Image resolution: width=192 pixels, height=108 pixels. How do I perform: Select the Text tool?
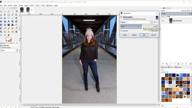coord(13,25)
